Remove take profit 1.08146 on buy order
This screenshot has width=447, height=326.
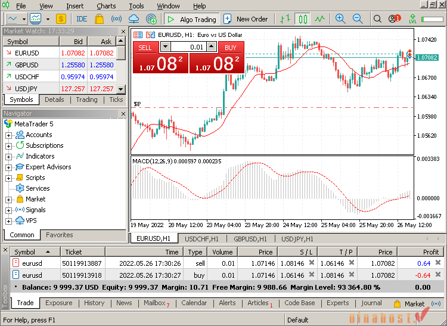352,274
